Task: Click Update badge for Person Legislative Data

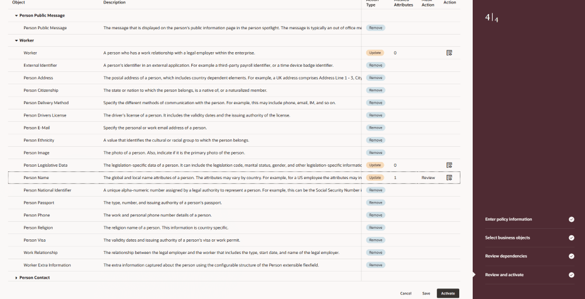Action: pyautogui.click(x=374, y=165)
